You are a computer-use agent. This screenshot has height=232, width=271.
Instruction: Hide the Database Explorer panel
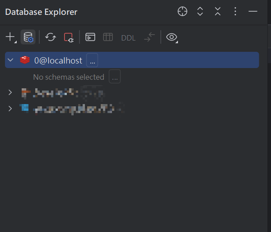tap(253, 11)
